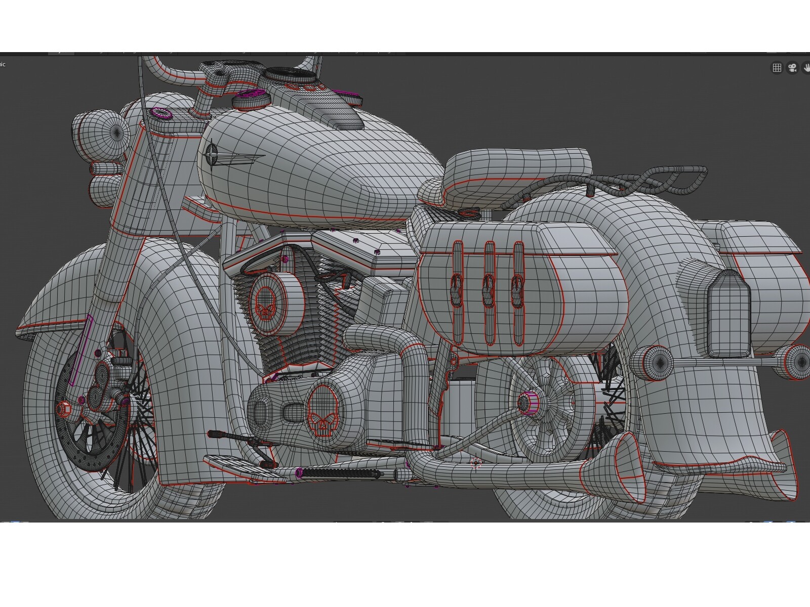Toggle orthographic projection with the grid icon
The width and height of the screenshot is (810, 607).
[x=777, y=68]
